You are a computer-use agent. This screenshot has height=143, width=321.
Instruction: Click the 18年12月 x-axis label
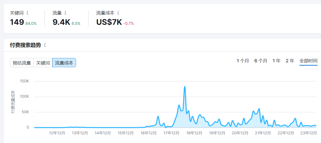pyautogui.click(x=194, y=133)
